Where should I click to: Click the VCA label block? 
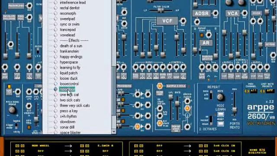pyautogui.click(x=232, y=13)
